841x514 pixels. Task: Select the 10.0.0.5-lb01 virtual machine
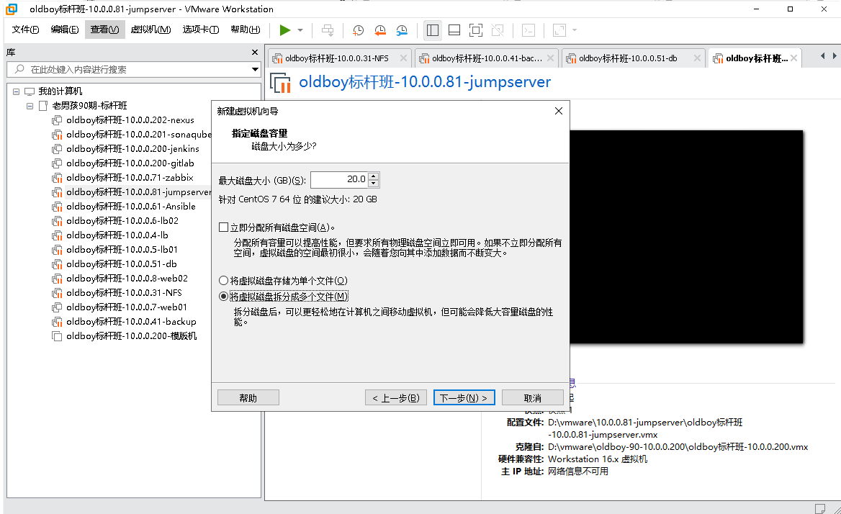[x=122, y=250]
